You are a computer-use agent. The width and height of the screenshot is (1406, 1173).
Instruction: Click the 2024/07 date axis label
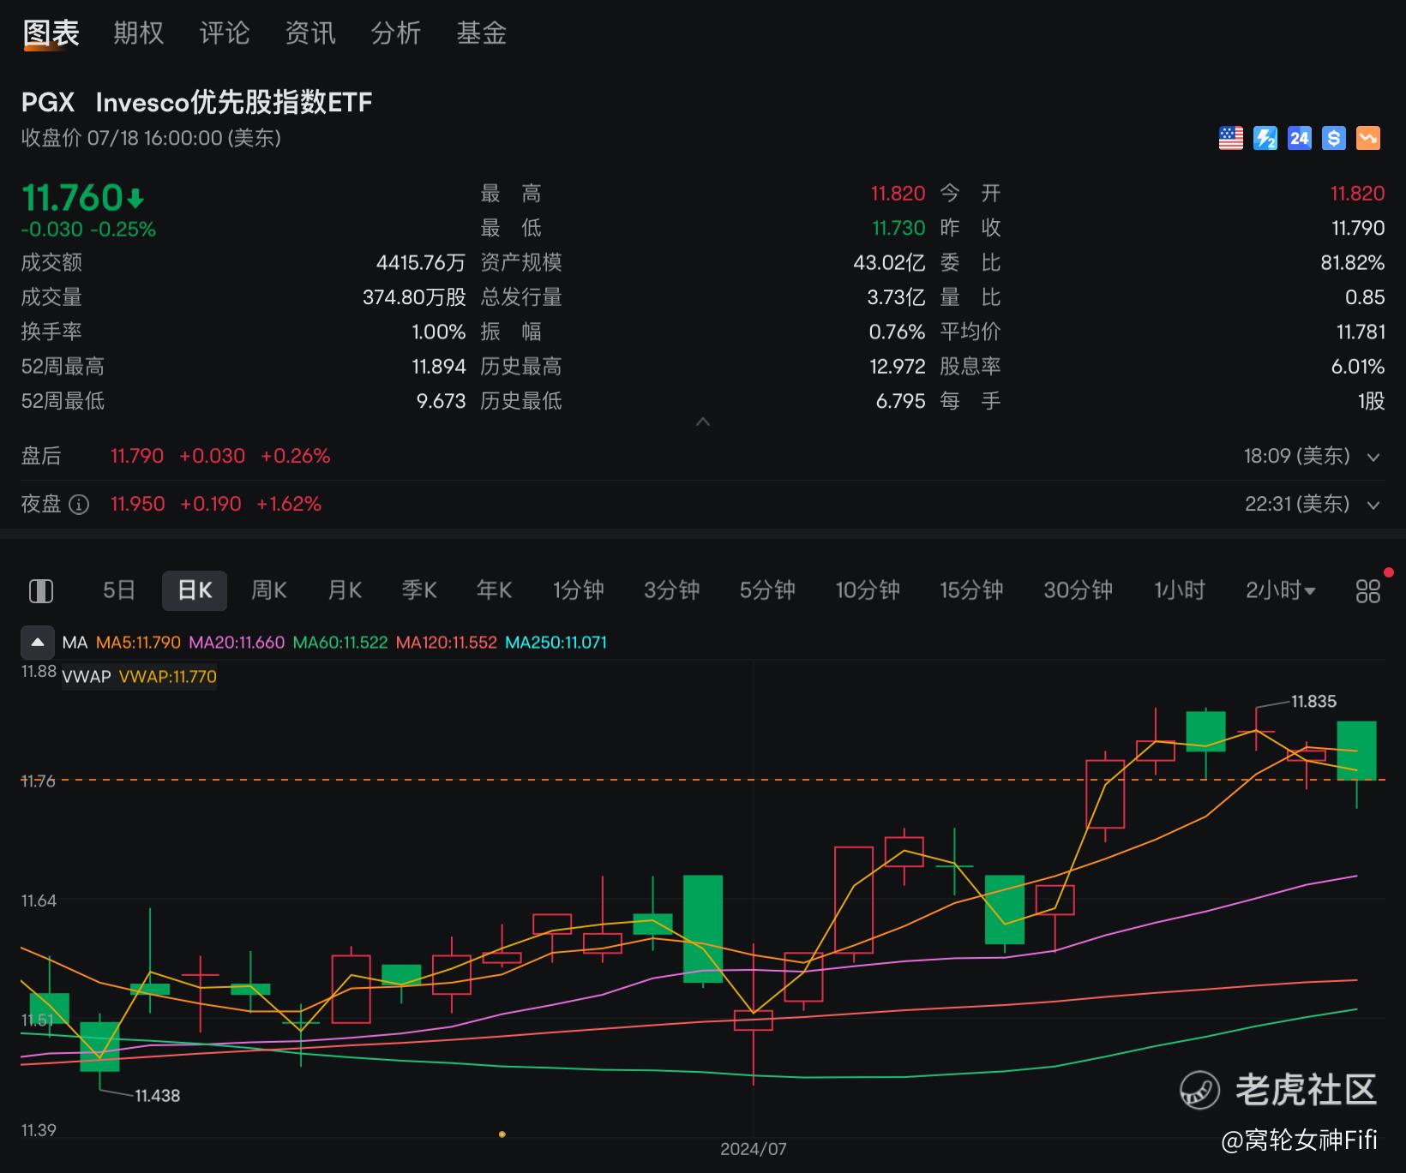pyautogui.click(x=754, y=1149)
